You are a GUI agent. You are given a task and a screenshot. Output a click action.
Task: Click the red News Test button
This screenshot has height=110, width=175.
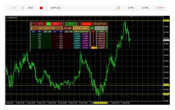[x=87, y=24]
